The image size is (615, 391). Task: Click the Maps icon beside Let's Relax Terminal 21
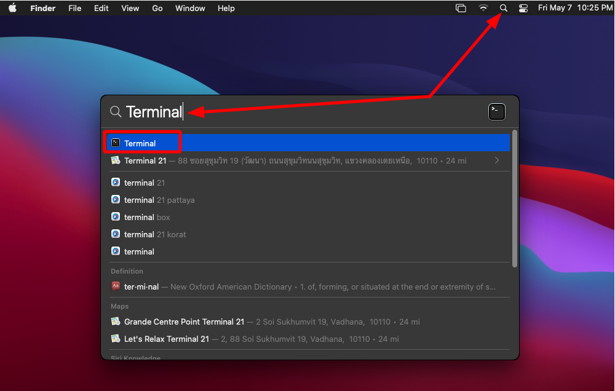point(116,339)
